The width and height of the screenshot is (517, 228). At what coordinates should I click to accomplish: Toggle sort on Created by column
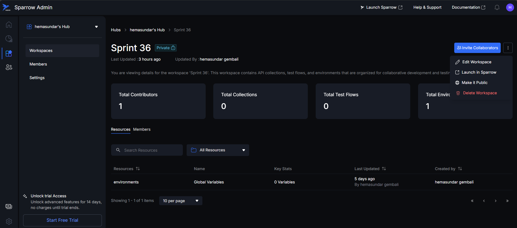tap(460, 169)
